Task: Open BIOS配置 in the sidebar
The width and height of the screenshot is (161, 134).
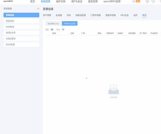Action: (x=21, y=44)
